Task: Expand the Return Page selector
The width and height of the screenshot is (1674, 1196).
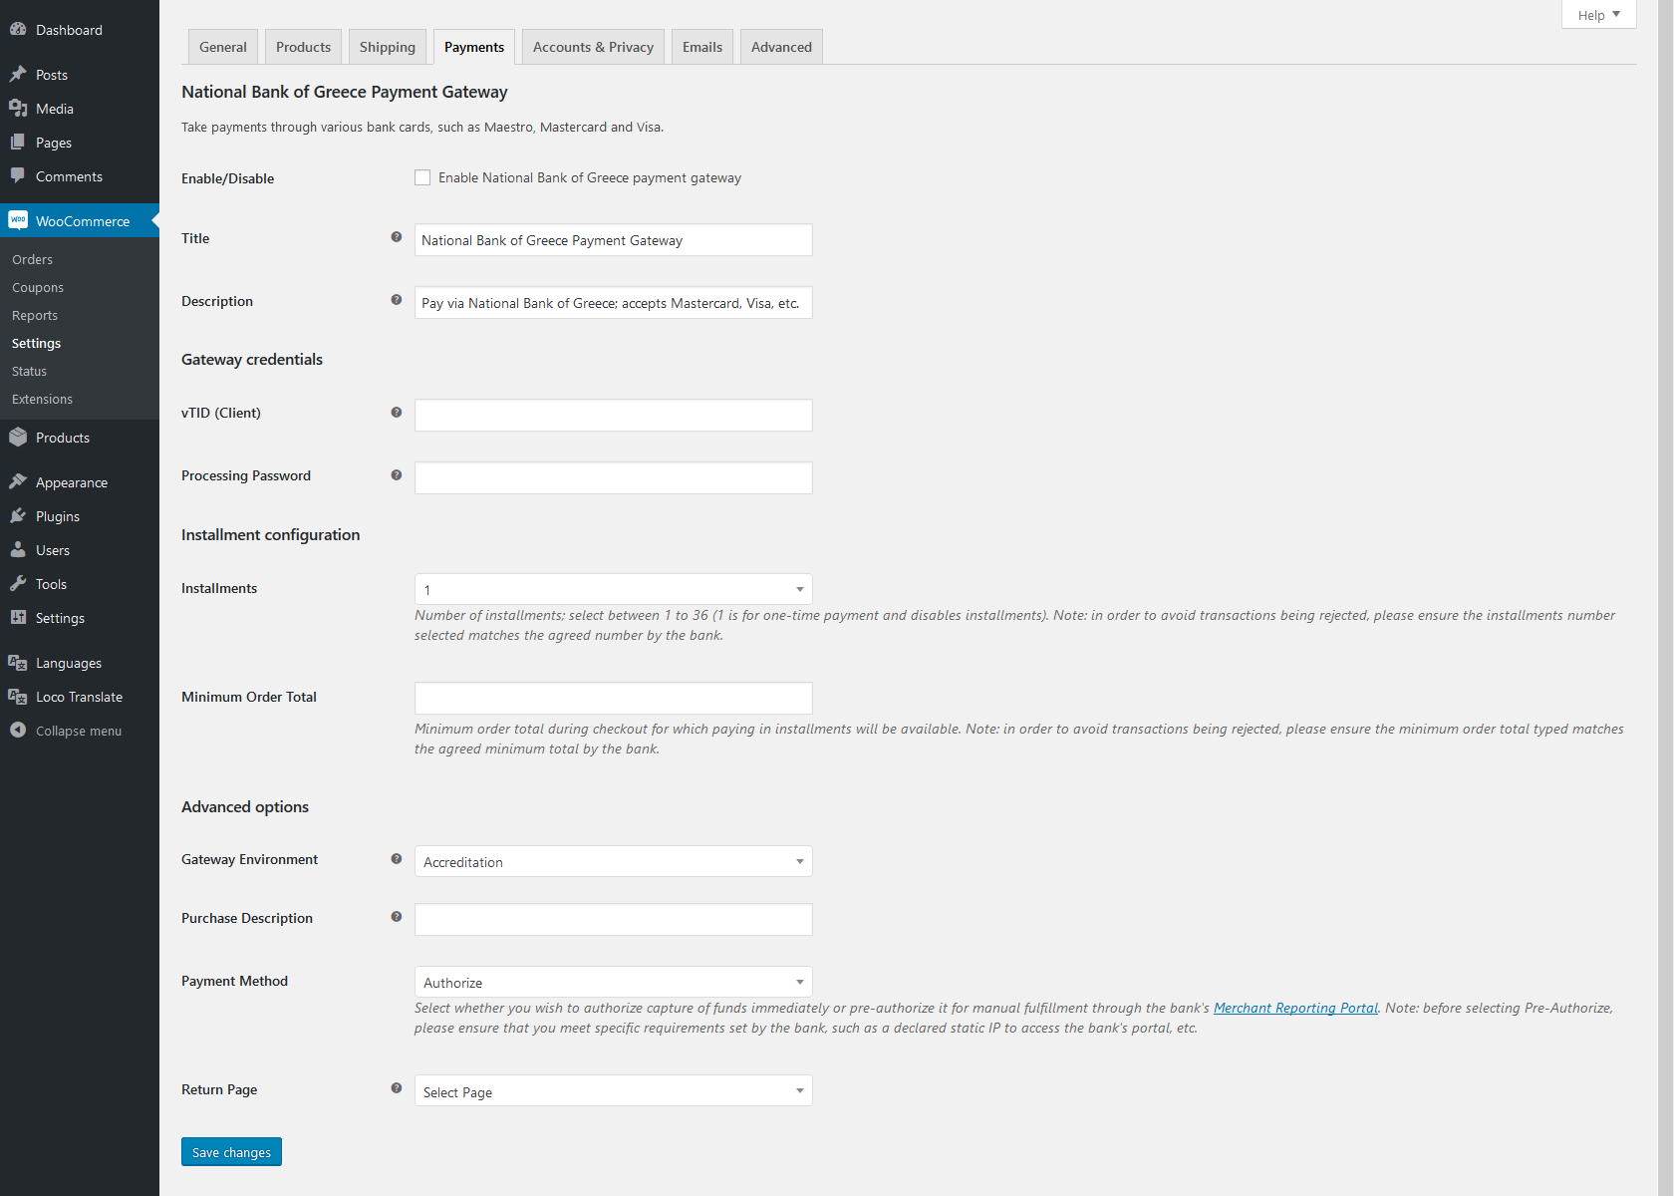Action: tap(613, 1091)
